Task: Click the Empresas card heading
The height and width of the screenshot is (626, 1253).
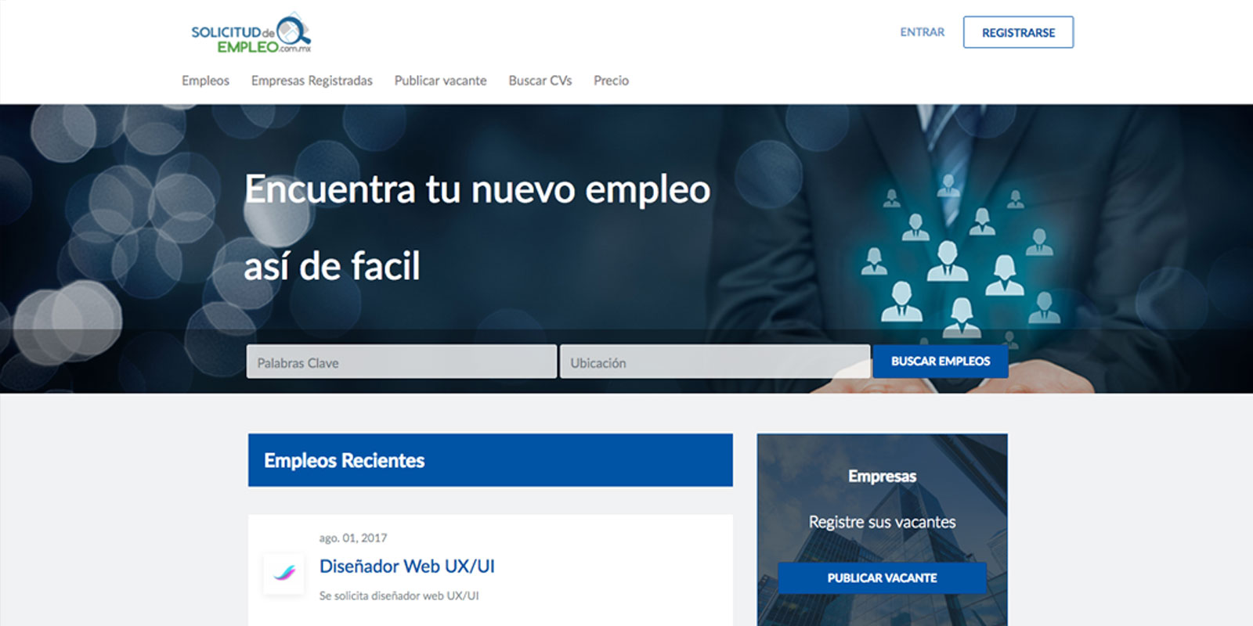Action: click(x=882, y=477)
